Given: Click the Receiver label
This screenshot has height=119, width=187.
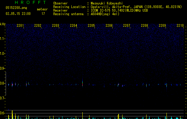Looking at the screenshot, I should pyautogui.click(x=60, y=10).
